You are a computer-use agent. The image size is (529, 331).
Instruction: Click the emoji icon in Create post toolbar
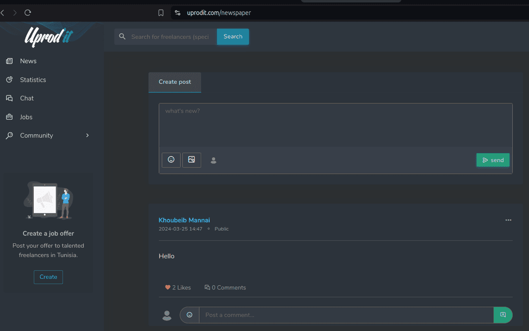pyautogui.click(x=171, y=160)
